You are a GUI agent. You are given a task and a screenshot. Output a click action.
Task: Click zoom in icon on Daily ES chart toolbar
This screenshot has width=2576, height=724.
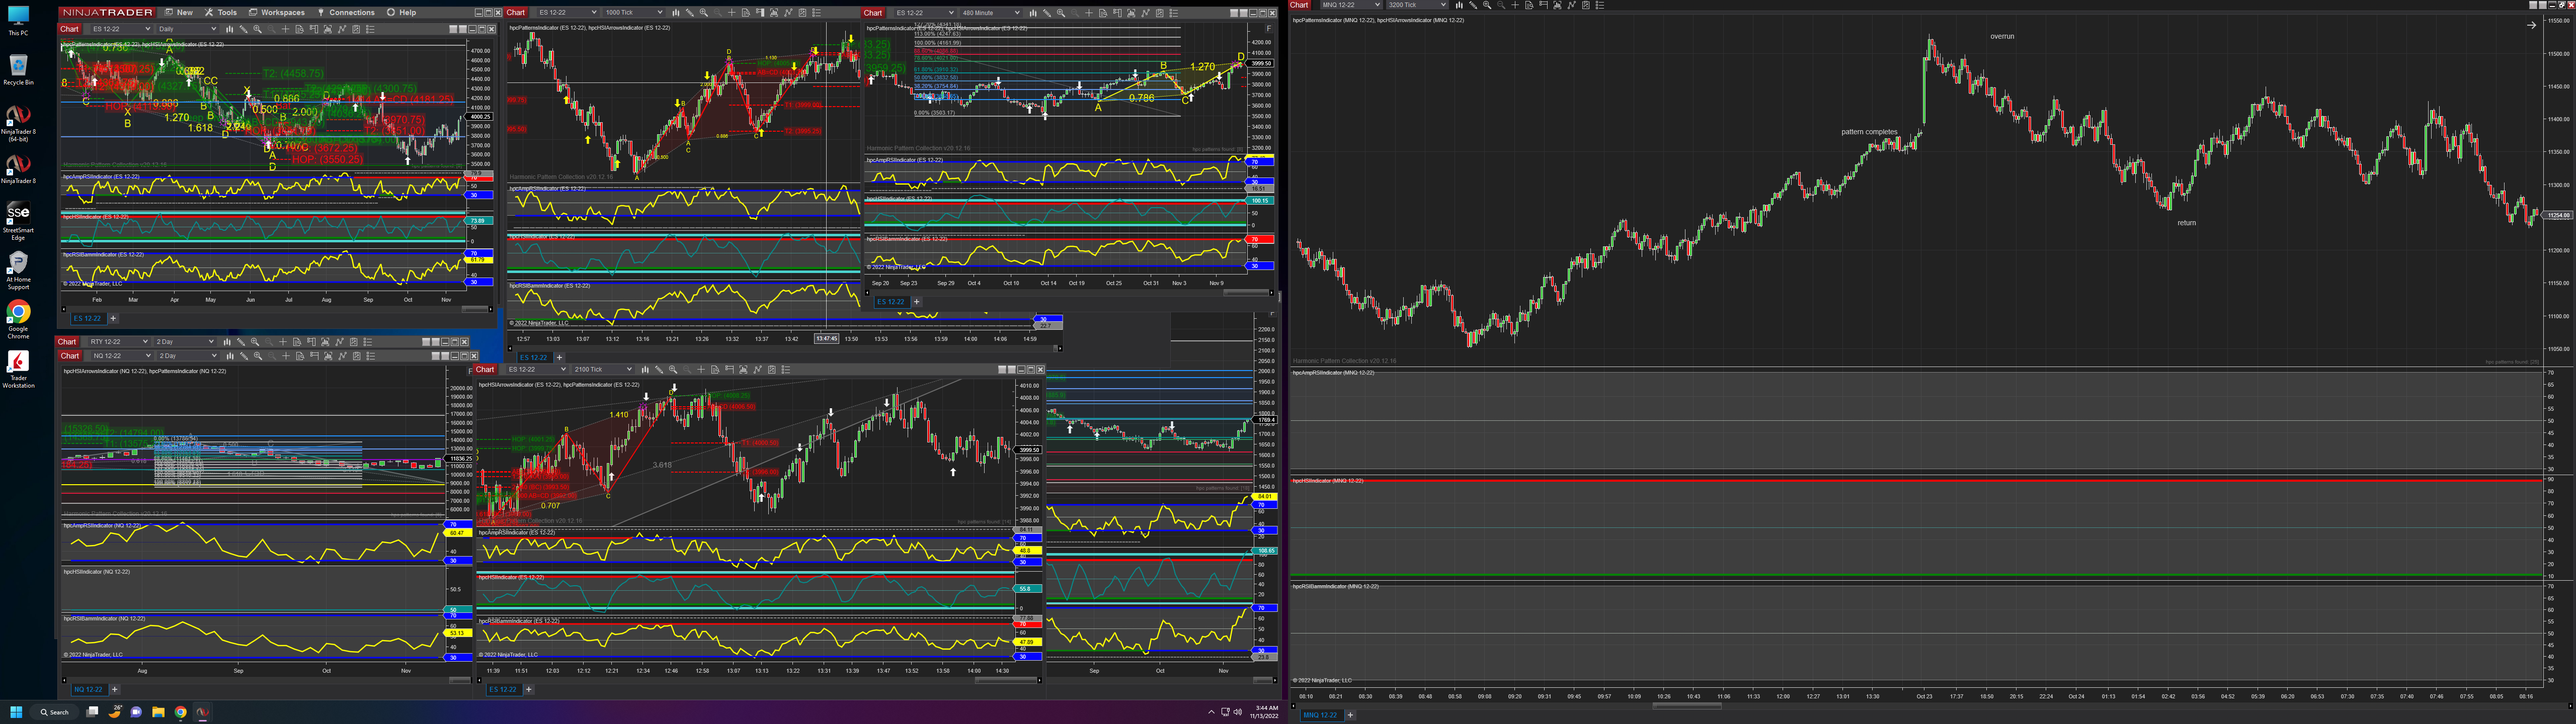[x=257, y=29]
